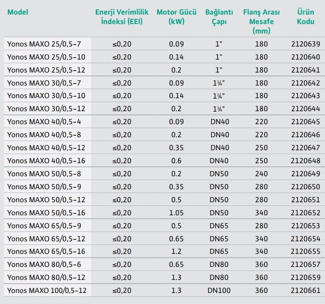Select the Yonos MAXO 30/0,5-7 model cell
The width and height of the screenshot is (325, 304).
[47, 83]
